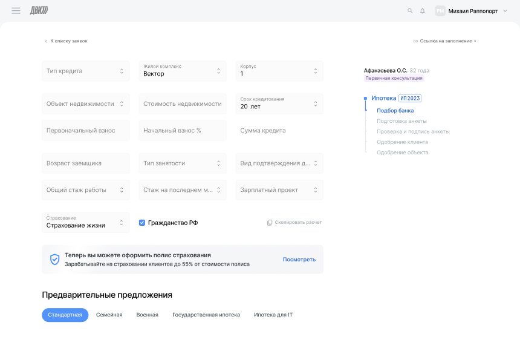
Task: Switch to Государственная ипотека tab
Action: point(206,315)
